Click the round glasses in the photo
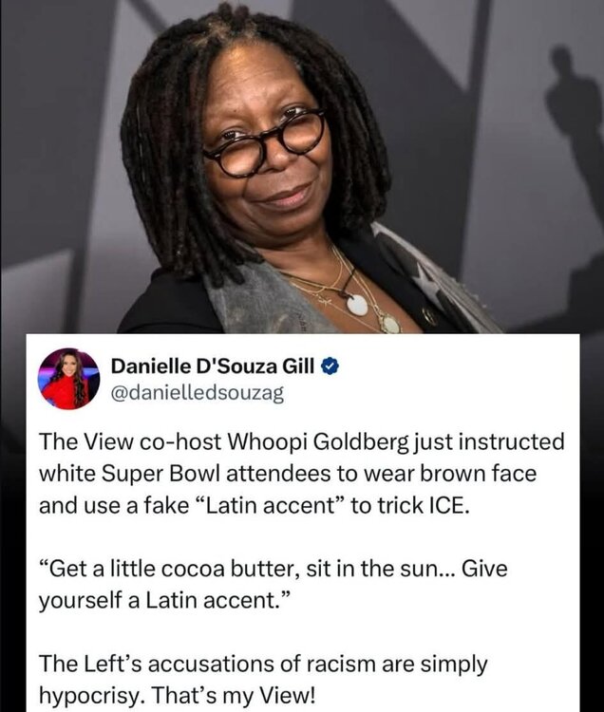 pyautogui.click(x=264, y=142)
